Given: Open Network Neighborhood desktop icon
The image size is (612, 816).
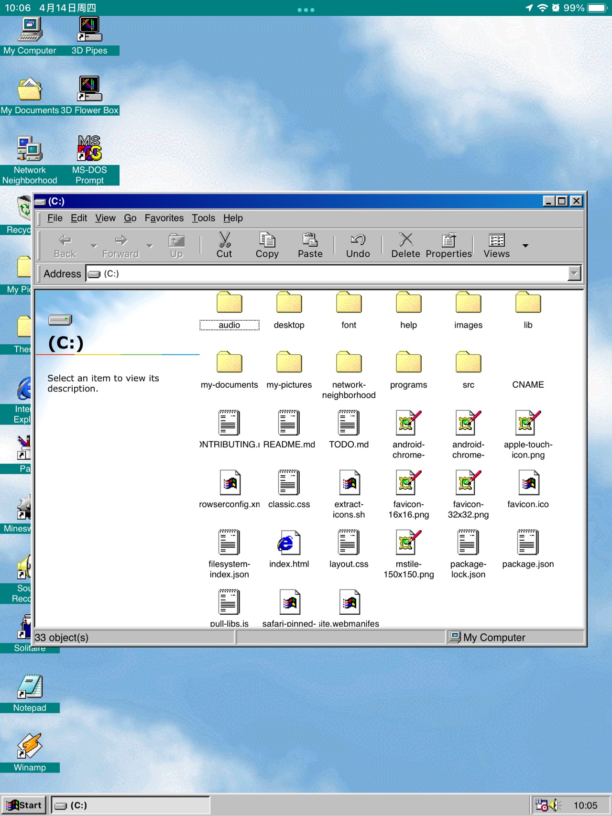Looking at the screenshot, I should (x=30, y=161).
